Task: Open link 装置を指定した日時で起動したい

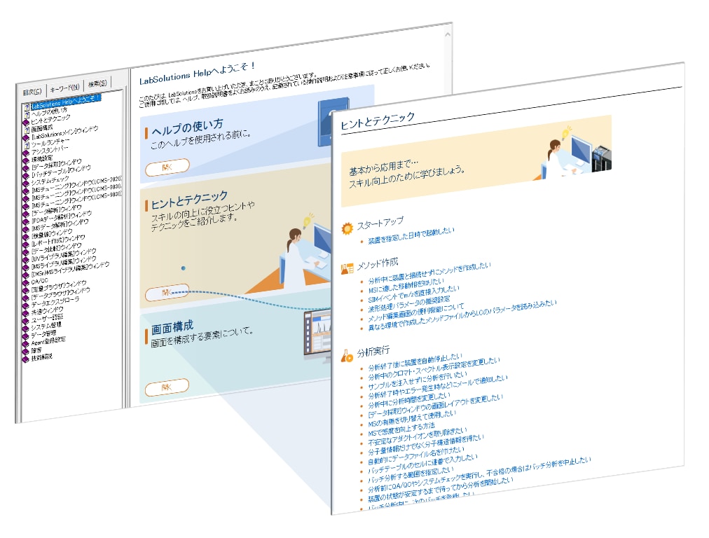Action: coord(411,235)
